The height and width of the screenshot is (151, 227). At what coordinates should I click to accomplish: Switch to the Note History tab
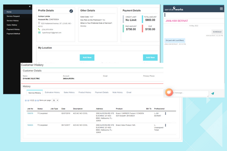tap(117, 92)
